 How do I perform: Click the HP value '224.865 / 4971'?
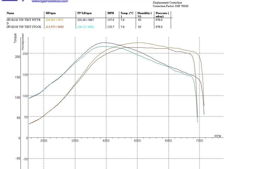coord(54,20)
